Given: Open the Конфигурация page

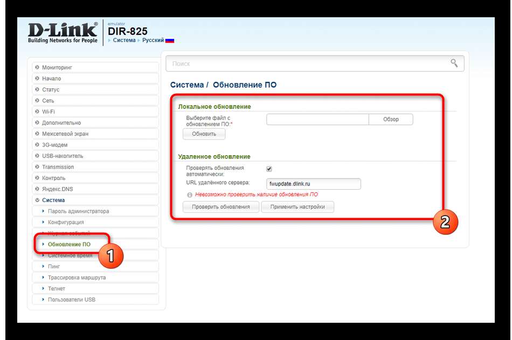Looking at the screenshot, I should click(x=95, y=222).
